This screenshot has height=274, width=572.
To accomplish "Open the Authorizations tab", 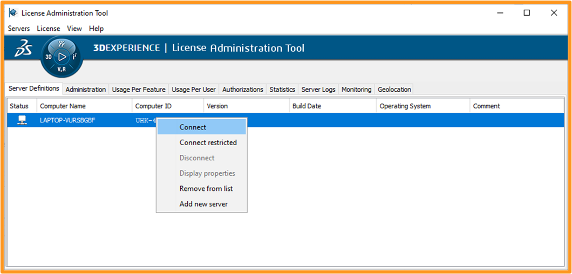I will pos(242,90).
